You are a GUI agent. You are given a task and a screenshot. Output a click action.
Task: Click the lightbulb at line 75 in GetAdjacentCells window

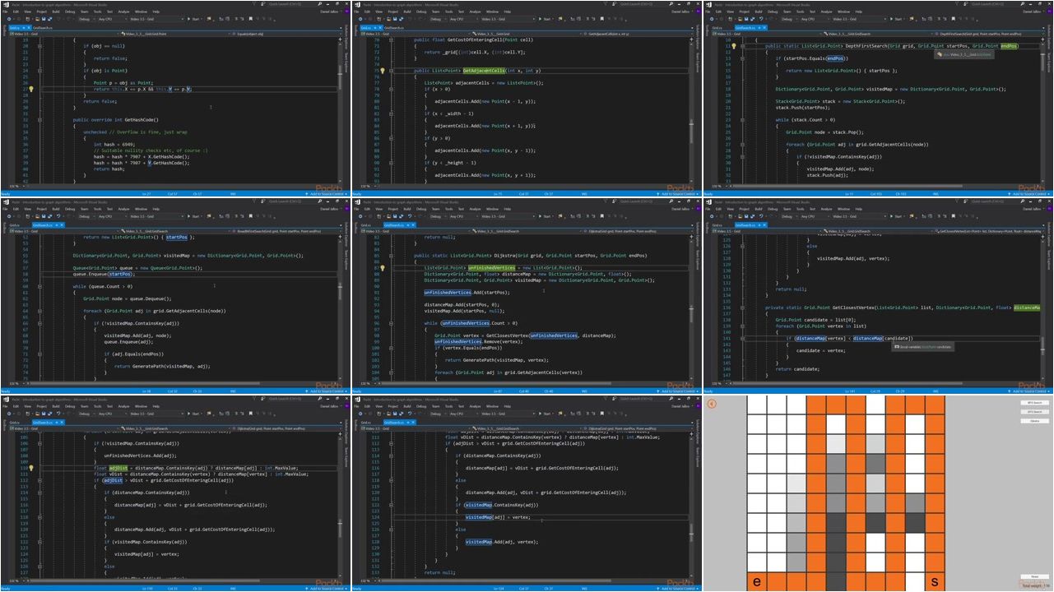(383, 71)
